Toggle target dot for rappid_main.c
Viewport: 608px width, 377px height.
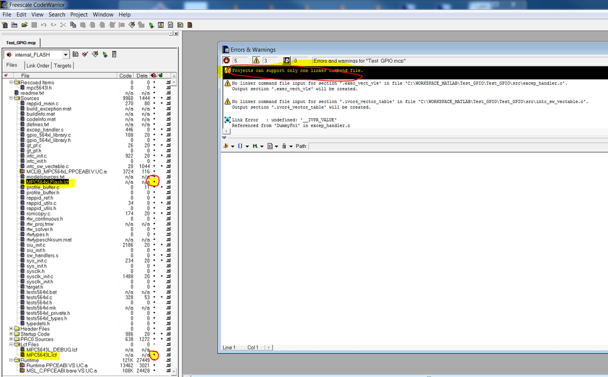coord(154,104)
